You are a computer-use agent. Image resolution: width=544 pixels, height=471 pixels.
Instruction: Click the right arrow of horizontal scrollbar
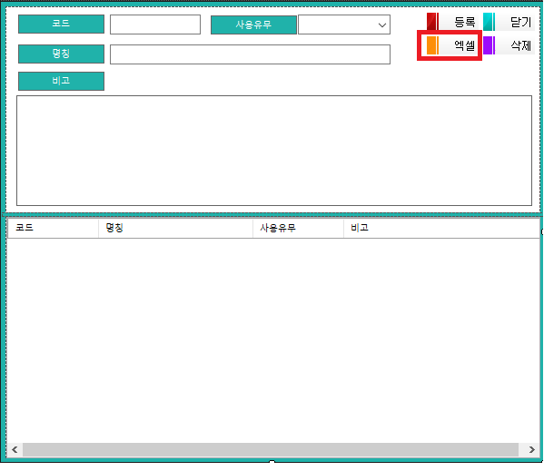[531, 450]
